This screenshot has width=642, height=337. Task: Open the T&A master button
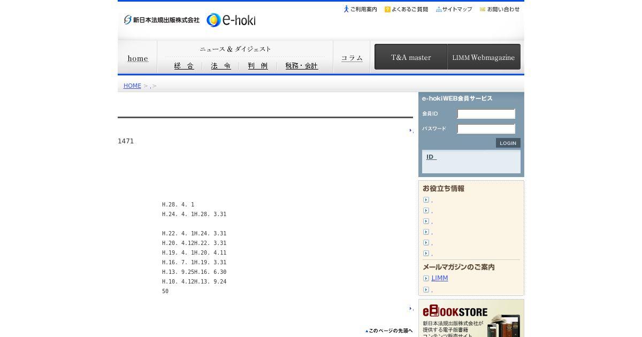pyautogui.click(x=411, y=57)
